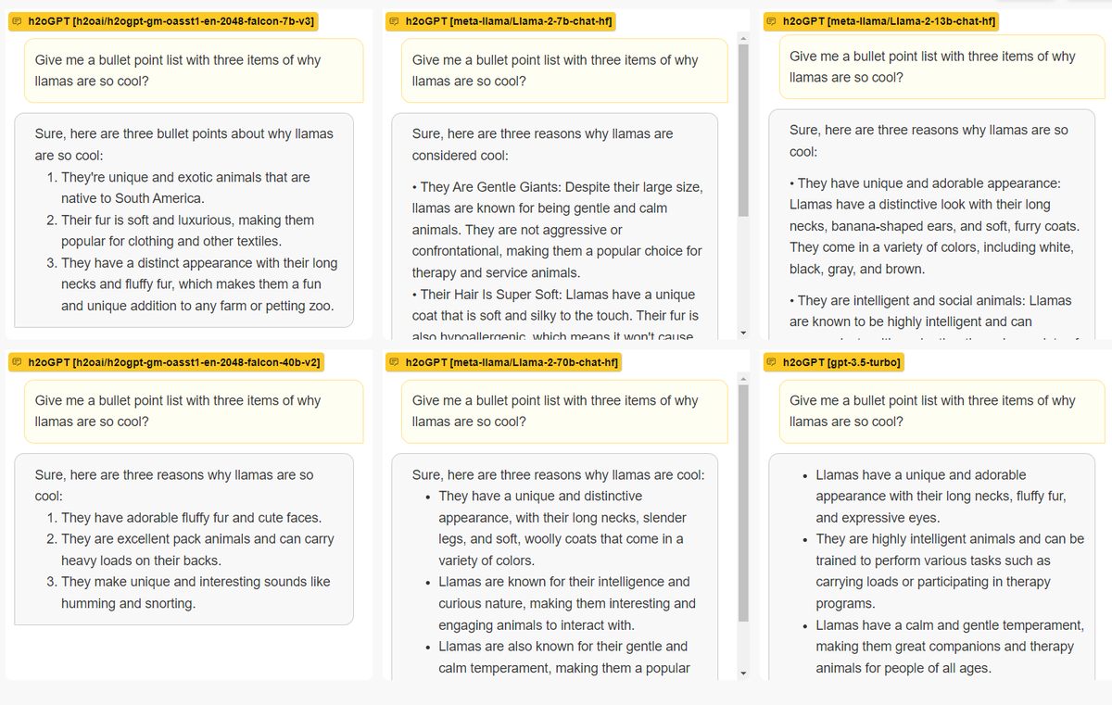The image size is (1112, 705).
Task: Click the up arrow in the Llama-2-70b panel scrollbar
Action: 742,379
